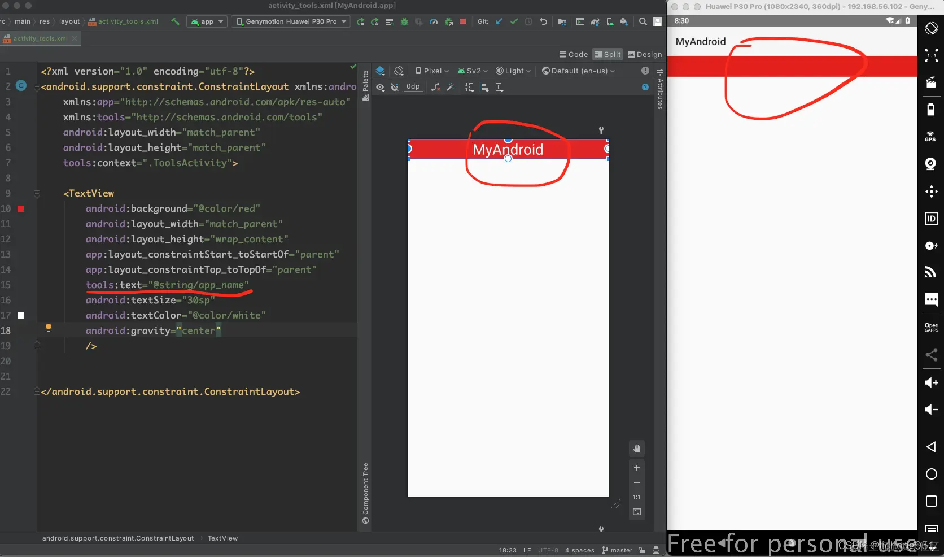Viewport: 944px width, 557px height.
Task: Click Genymotion camera widget icon
Action: coord(931,164)
